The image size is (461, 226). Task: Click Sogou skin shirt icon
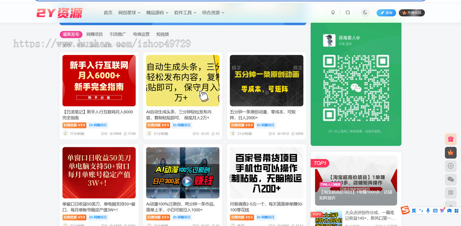pos(442,211)
